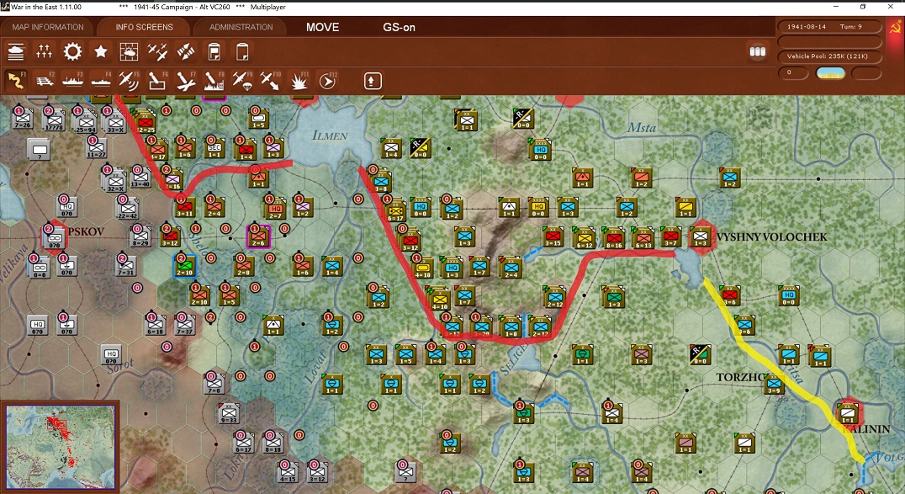The height and width of the screenshot is (494, 905).
Task: Open the production gear icon screen
Action: pyautogui.click(x=72, y=52)
